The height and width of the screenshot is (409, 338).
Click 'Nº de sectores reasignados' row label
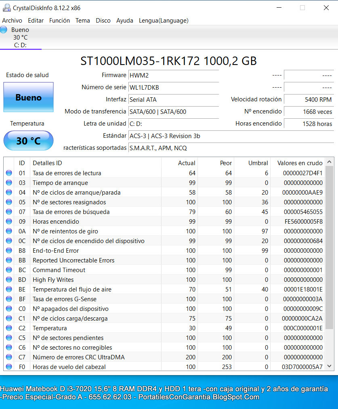[x=69, y=202]
